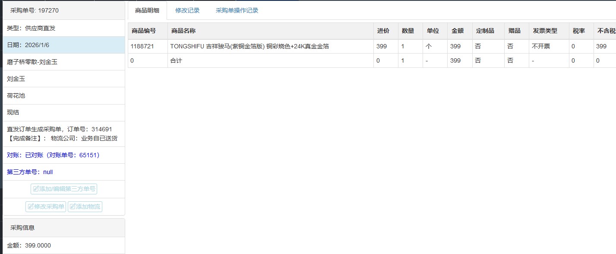
Task: Click the 发票类型 column header
Action: pos(545,31)
